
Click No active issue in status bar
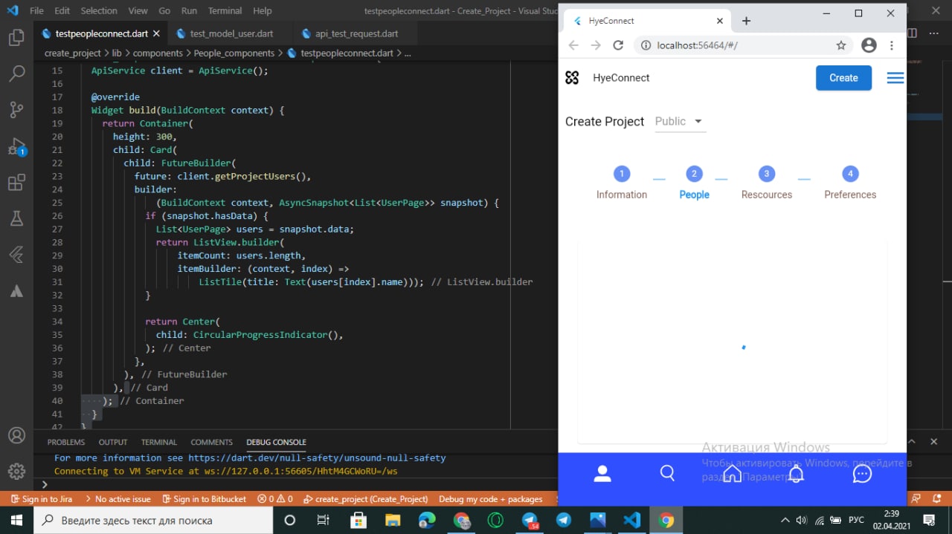[x=117, y=499]
